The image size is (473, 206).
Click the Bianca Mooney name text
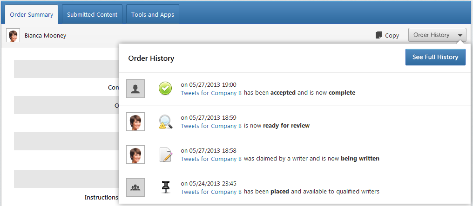pyautogui.click(x=46, y=36)
